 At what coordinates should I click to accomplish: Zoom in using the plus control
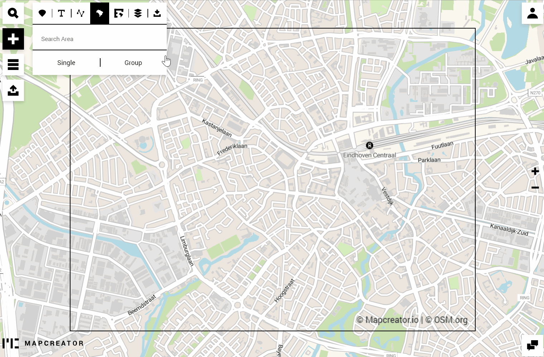pos(535,171)
